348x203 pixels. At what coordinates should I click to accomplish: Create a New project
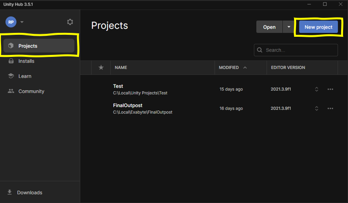(x=318, y=27)
